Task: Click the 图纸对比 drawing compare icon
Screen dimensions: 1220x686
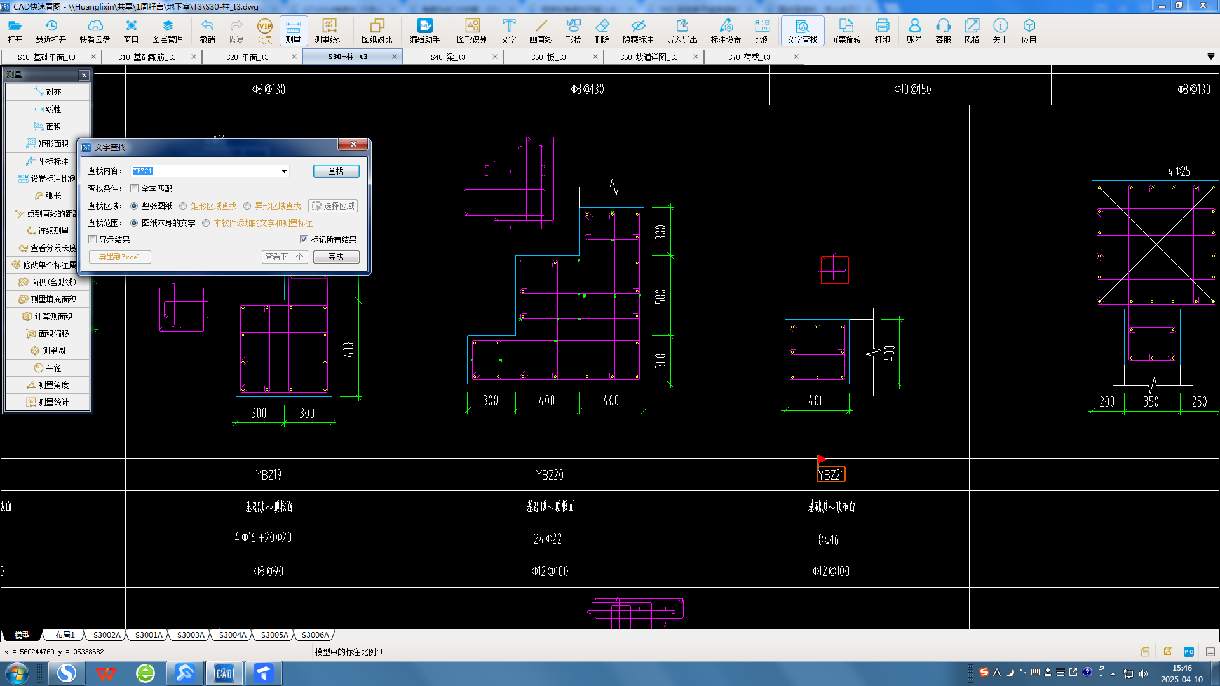Action: [377, 30]
